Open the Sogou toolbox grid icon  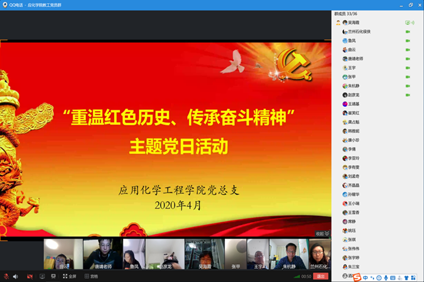pyautogui.click(x=413, y=278)
